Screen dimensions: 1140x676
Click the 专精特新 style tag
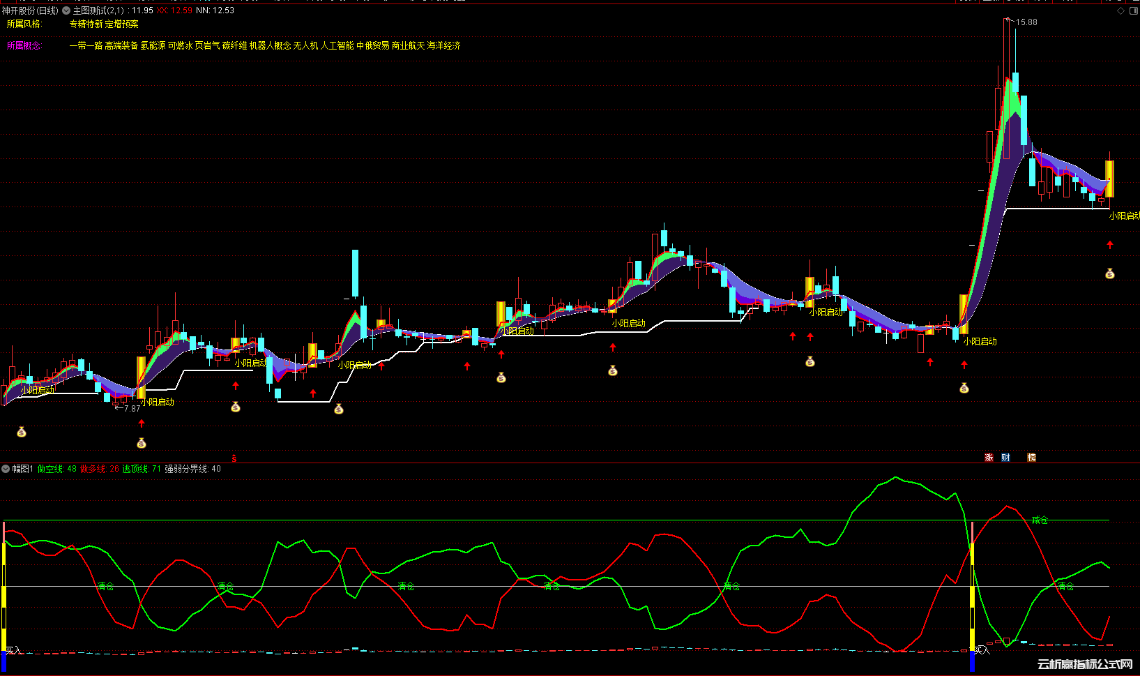[86, 24]
